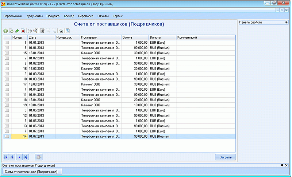Sort by the Дата column header
The height and width of the screenshot is (177, 292).
click(x=41, y=37)
